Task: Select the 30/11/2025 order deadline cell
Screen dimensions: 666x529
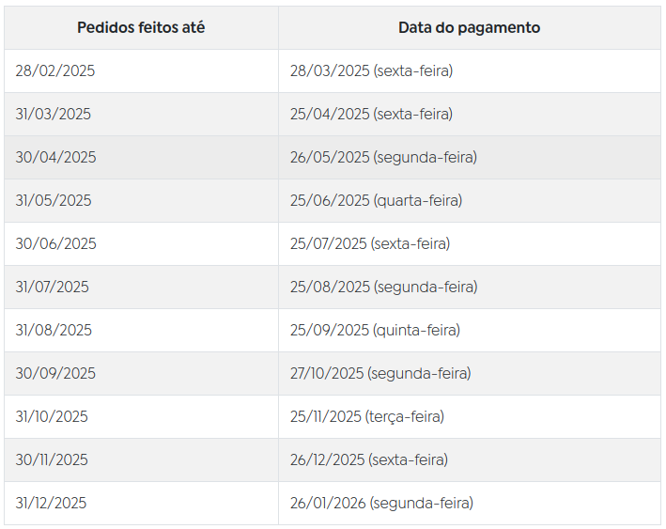Action: 52,460
